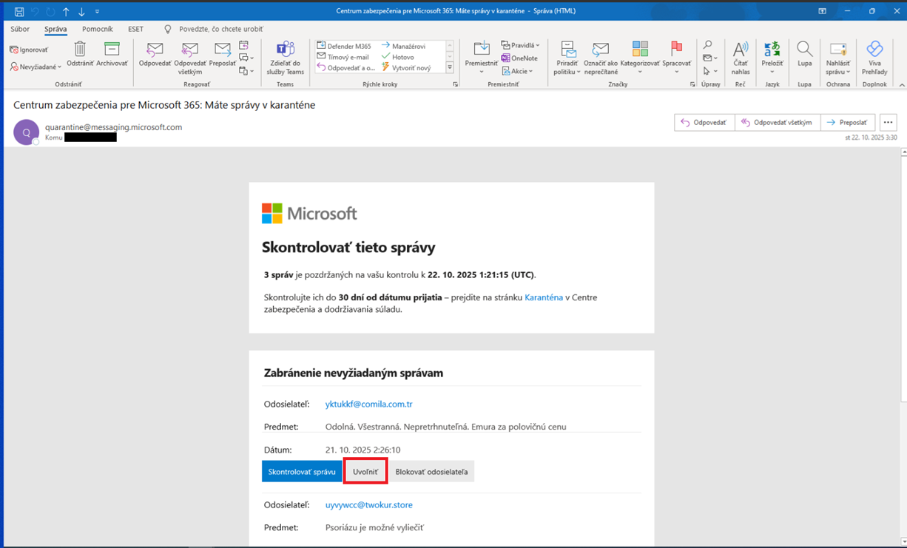The width and height of the screenshot is (907, 548).
Task: Click the blue Skontrolovať správu button
Action: click(x=302, y=472)
